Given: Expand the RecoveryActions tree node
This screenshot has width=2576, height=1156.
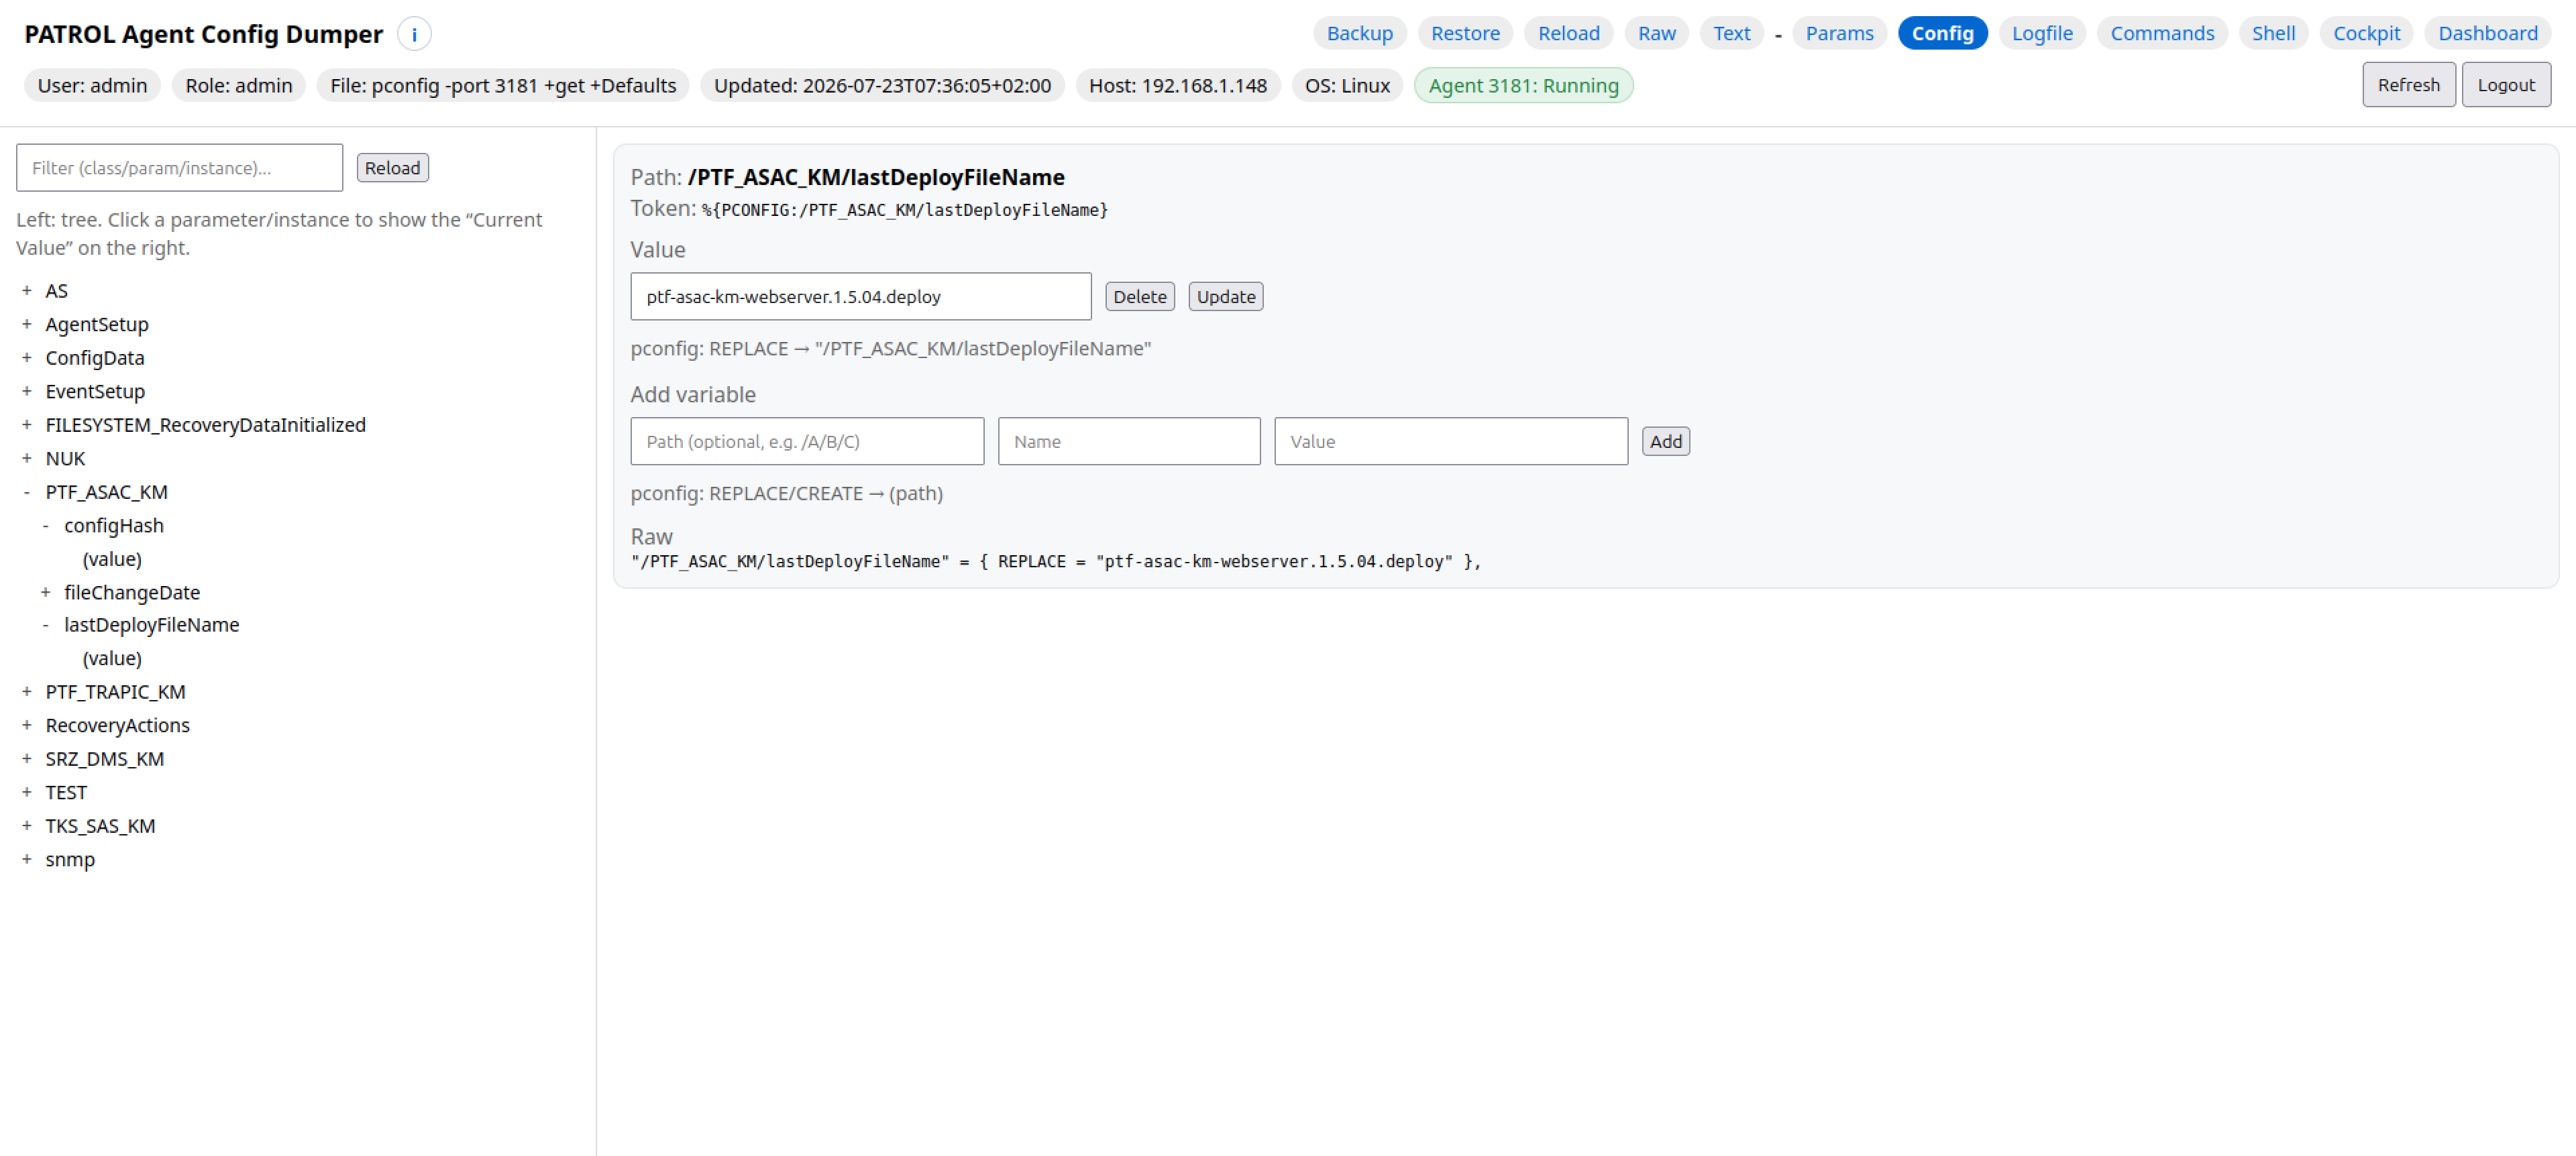Looking at the screenshot, I should (26, 724).
